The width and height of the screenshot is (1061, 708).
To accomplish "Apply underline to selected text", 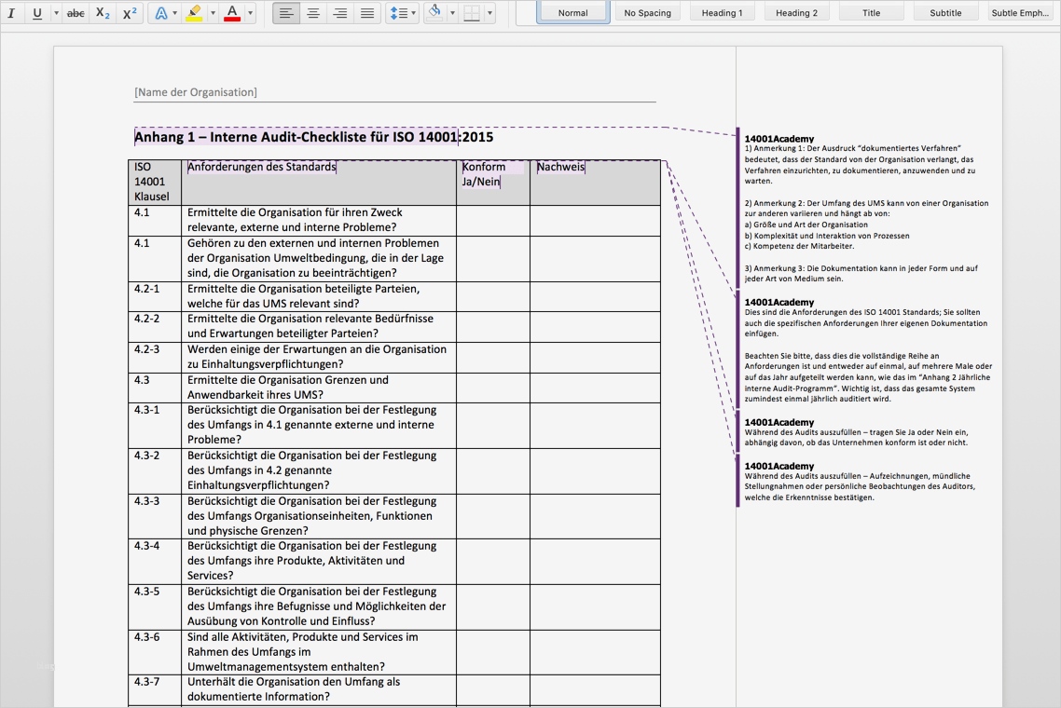I will [35, 13].
